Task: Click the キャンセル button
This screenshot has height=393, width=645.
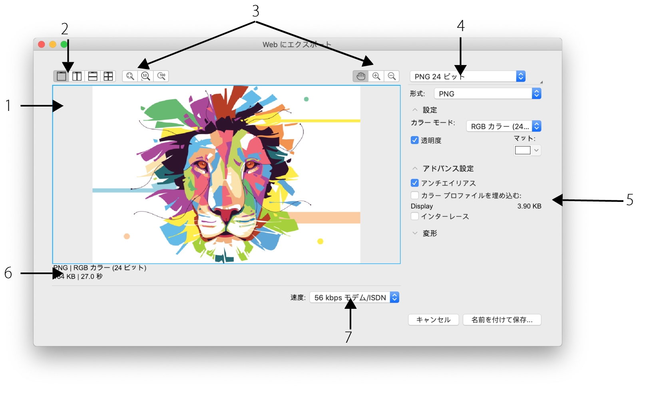Action: 433,320
